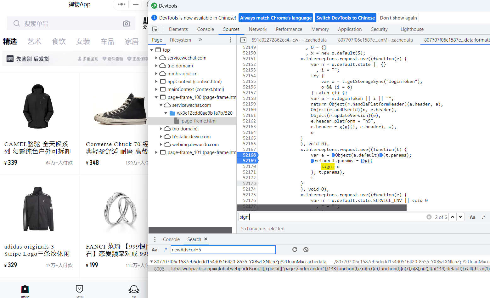Select webimg.dewucdn.com in the tree
This screenshot has width=490, height=298.
[x=195, y=145]
